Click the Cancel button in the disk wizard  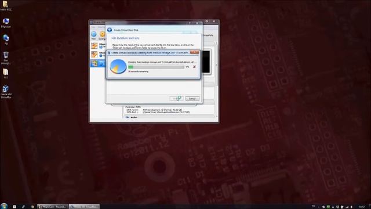[x=192, y=98]
